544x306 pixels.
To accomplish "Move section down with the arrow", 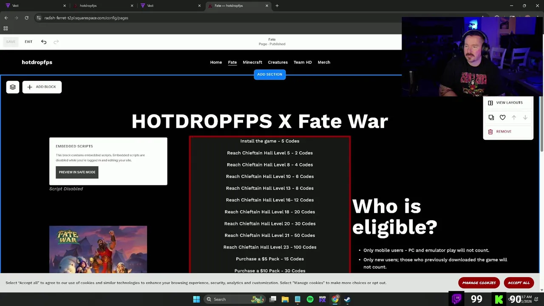I will pyautogui.click(x=525, y=117).
